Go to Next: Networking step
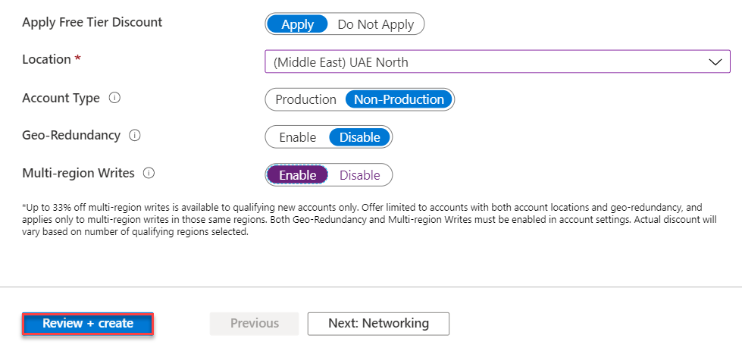The image size is (742, 348). coord(378,324)
